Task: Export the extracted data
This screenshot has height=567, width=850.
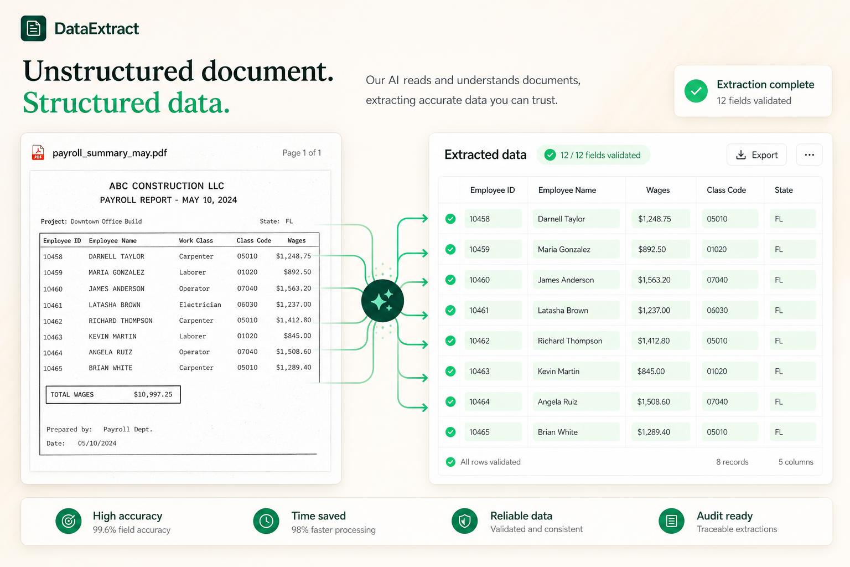Action: click(x=756, y=155)
